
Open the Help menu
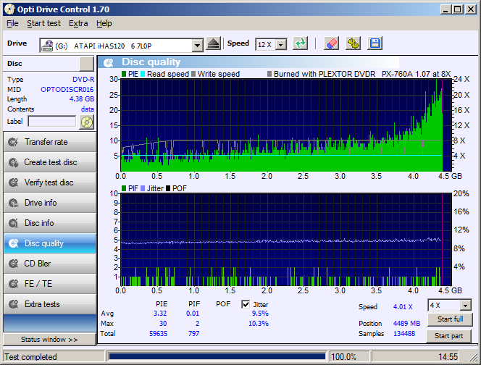[x=104, y=23]
